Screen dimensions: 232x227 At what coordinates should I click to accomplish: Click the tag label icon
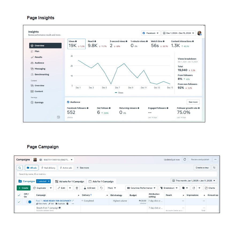tap(101, 188)
